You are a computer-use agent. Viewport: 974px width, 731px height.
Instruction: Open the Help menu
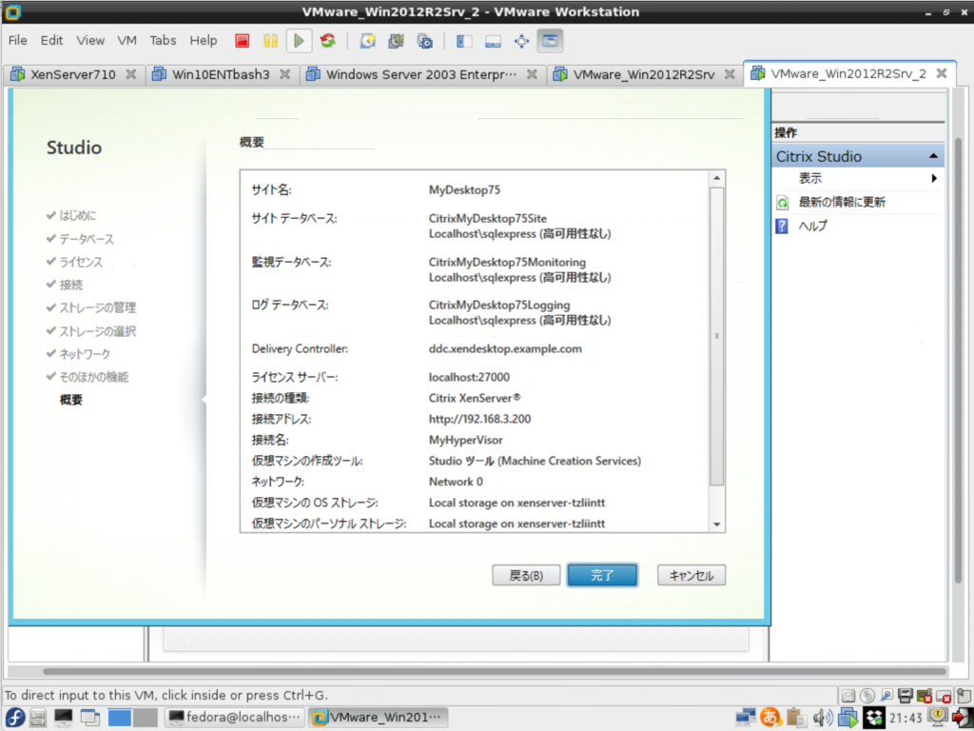pos(204,40)
